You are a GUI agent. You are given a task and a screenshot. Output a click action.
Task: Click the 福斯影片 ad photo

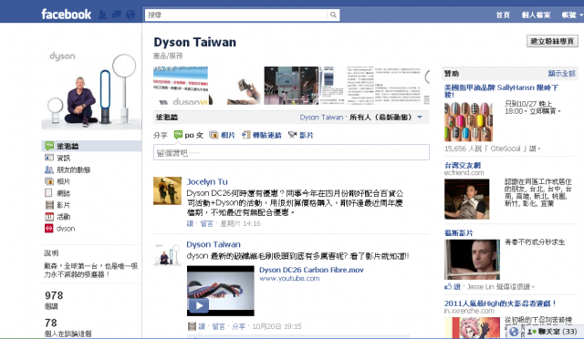(472, 260)
